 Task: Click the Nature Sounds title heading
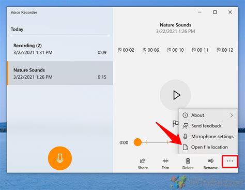[x=175, y=25]
